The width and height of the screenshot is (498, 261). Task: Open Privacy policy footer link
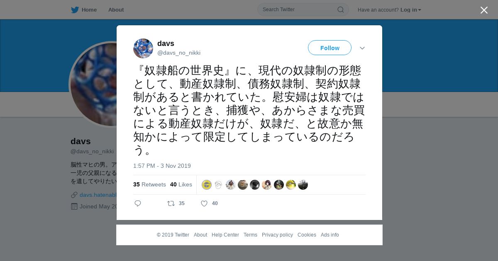(277, 235)
